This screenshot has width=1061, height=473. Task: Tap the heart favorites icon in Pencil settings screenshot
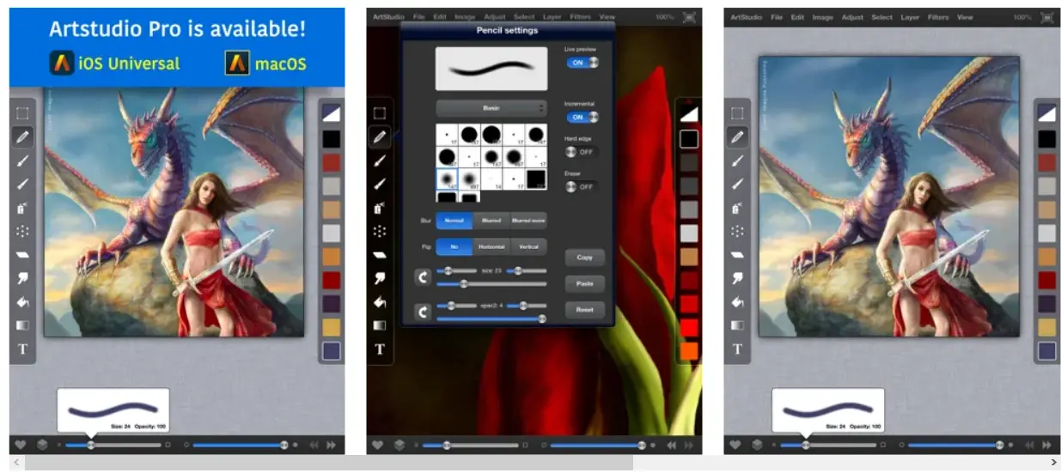(377, 445)
